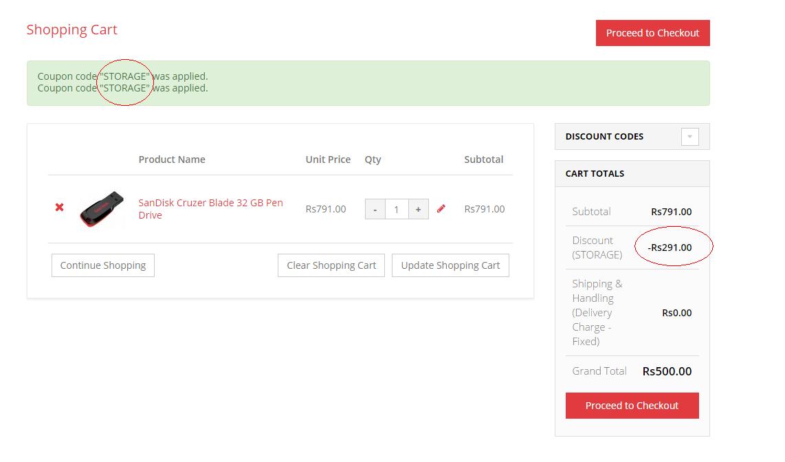Select the Grand Total label

pyautogui.click(x=599, y=371)
